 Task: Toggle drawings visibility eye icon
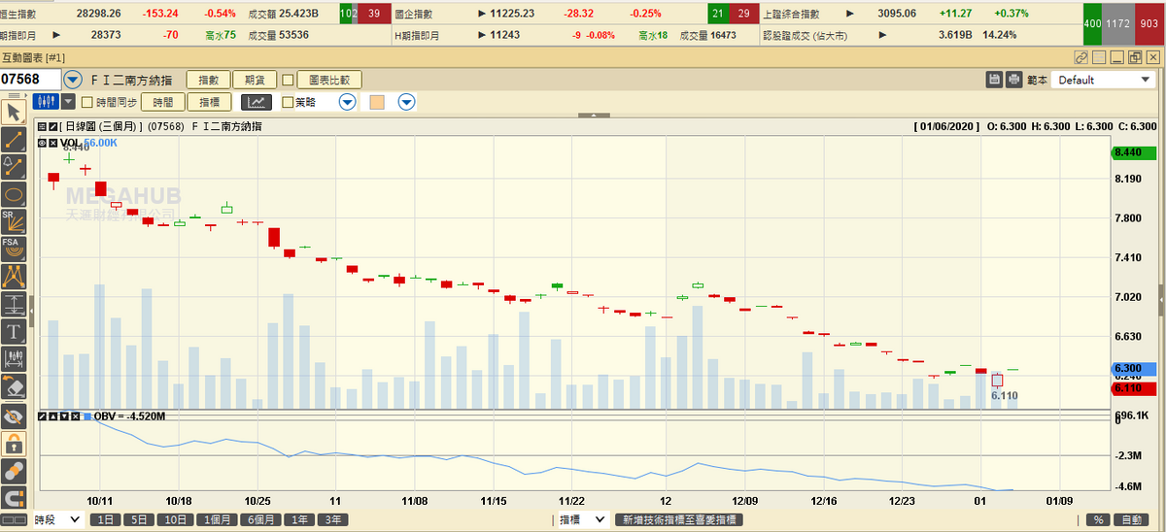tap(14, 416)
